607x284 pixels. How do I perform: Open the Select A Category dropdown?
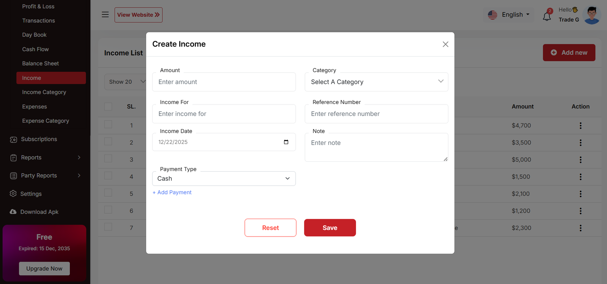(376, 82)
